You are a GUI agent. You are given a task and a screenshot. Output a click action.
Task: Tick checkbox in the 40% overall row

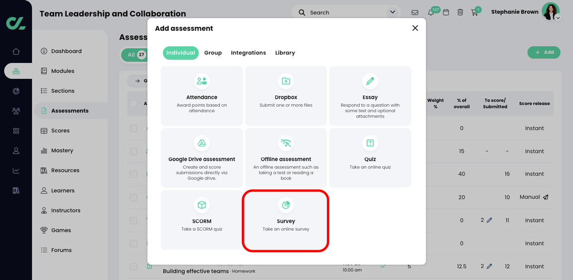(x=133, y=174)
